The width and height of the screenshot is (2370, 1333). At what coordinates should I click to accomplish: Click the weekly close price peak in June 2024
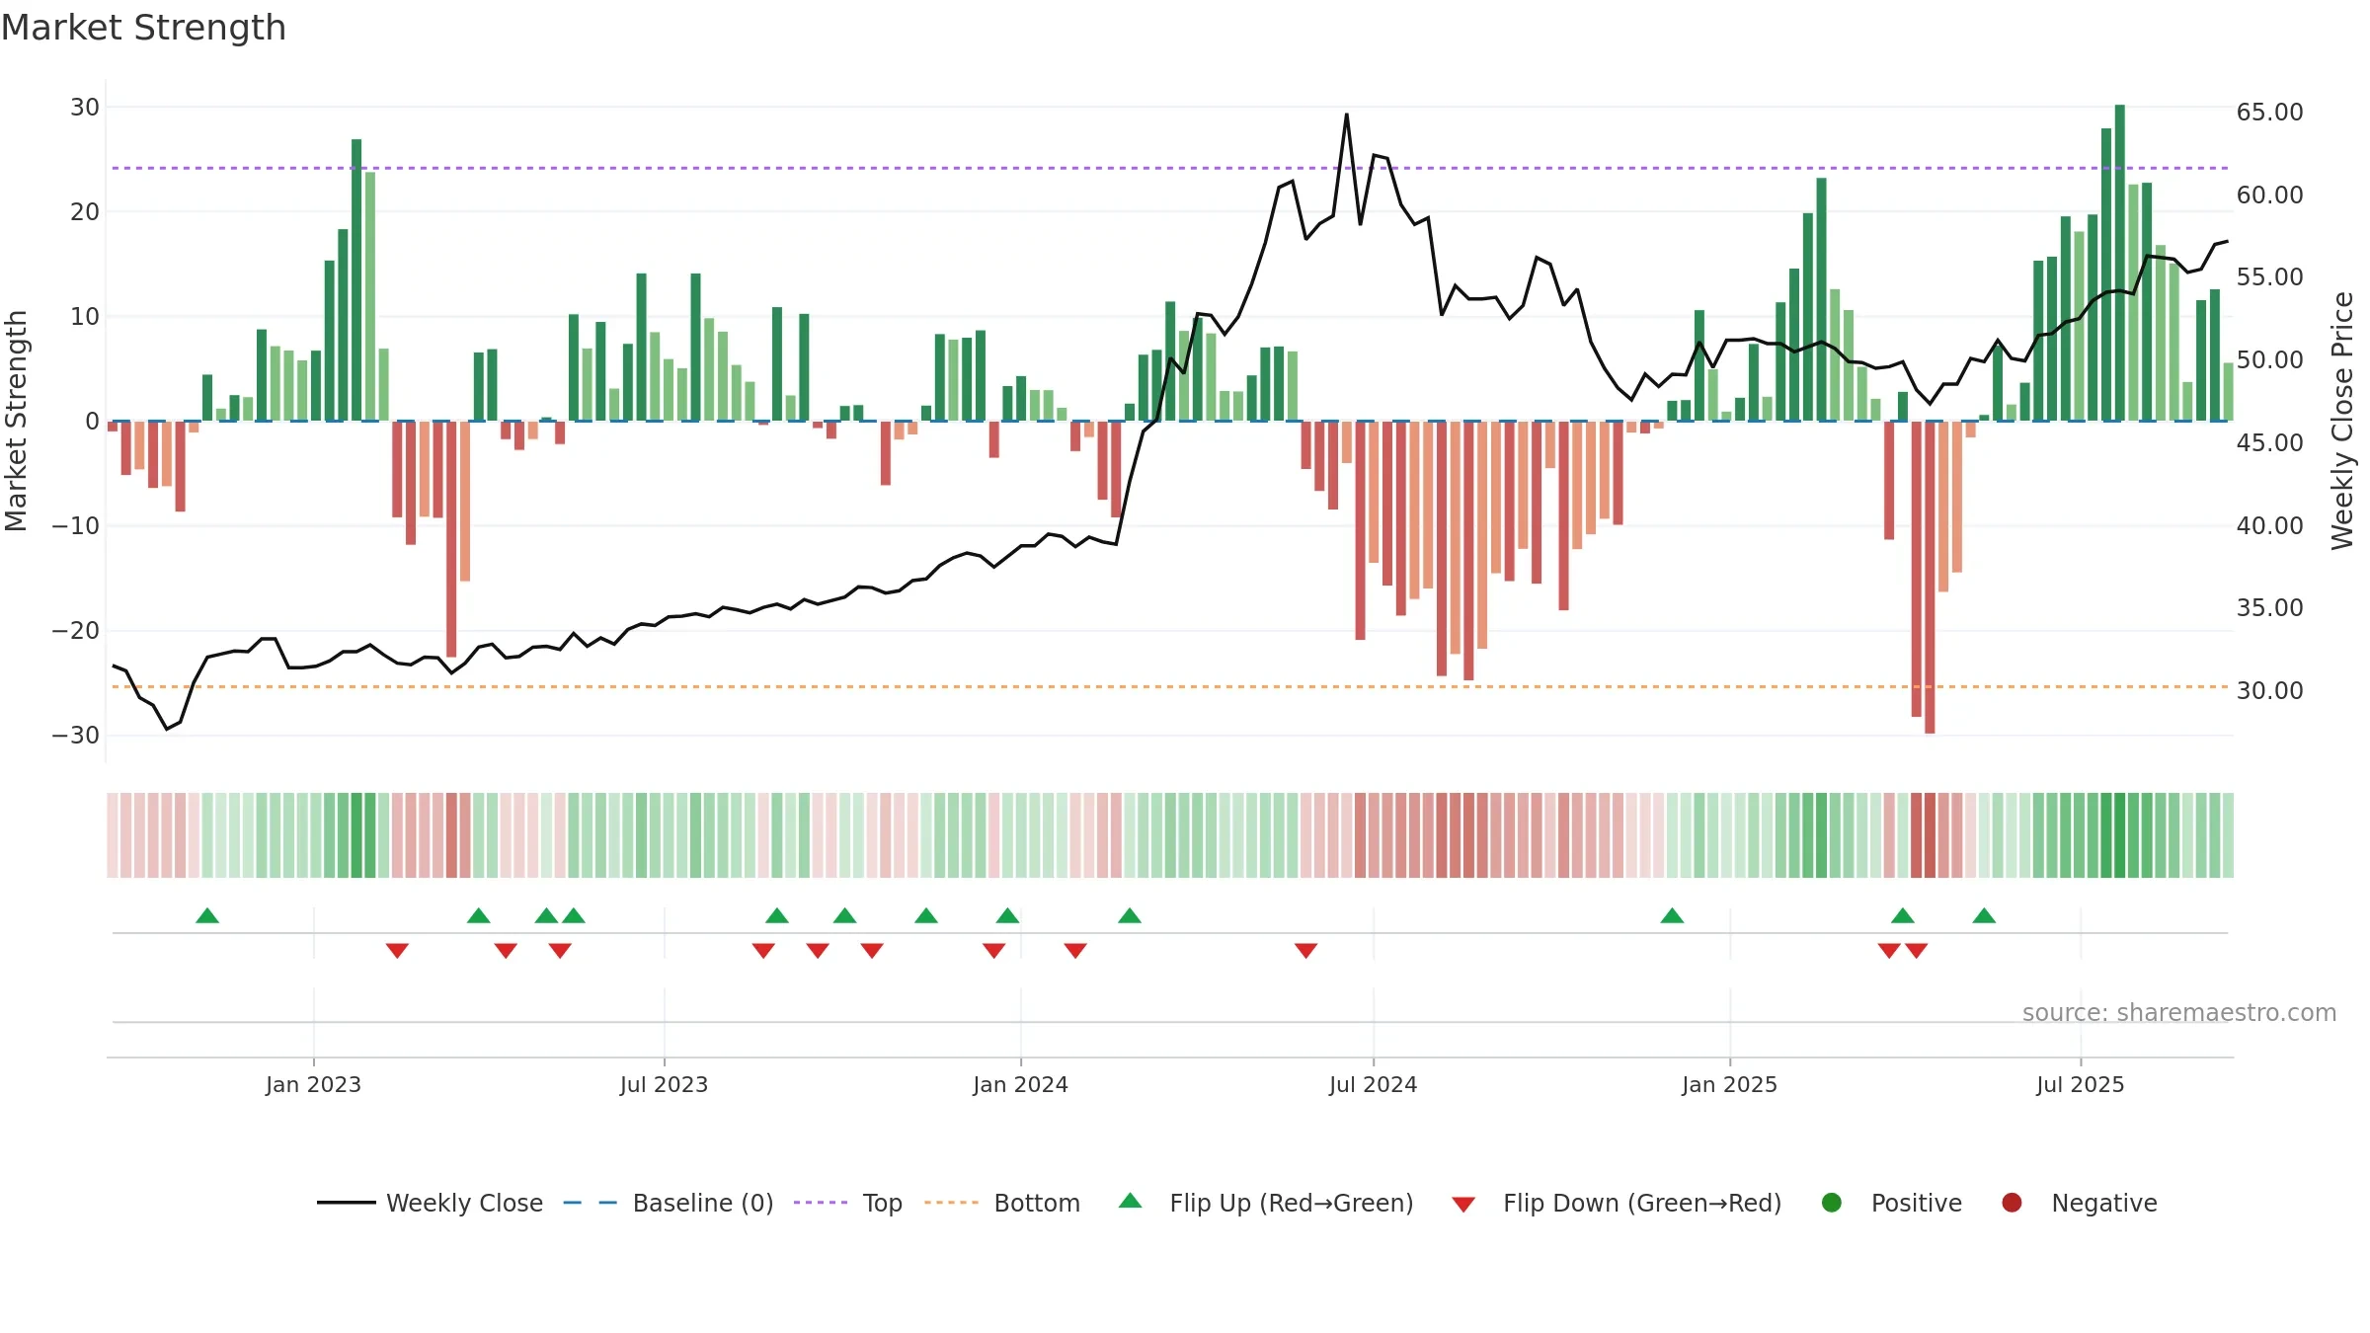click(x=1346, y=115)
